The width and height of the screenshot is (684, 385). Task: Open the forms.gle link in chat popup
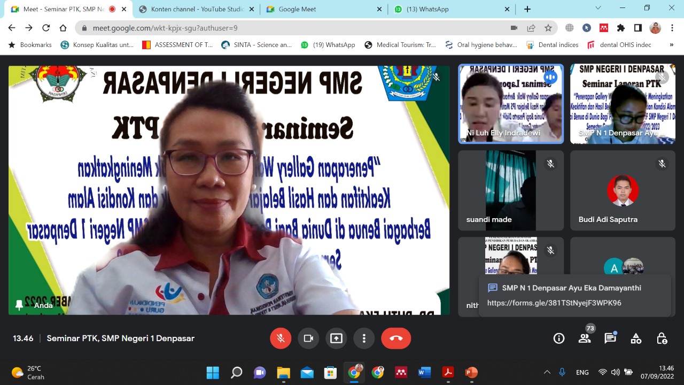(x=554, y=303)
